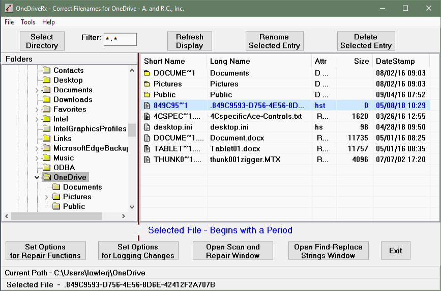Click folder icon of Pictures list row
The height and width of the screenshot is (291, 441).
[x=147, y=84]
